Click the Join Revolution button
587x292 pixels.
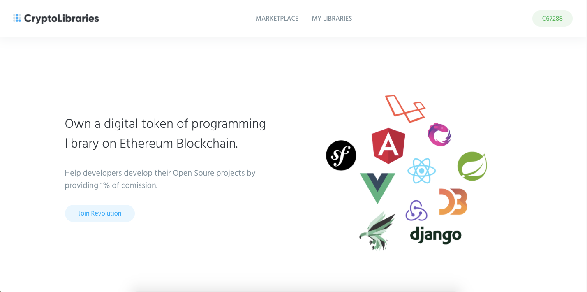point(99,213)
